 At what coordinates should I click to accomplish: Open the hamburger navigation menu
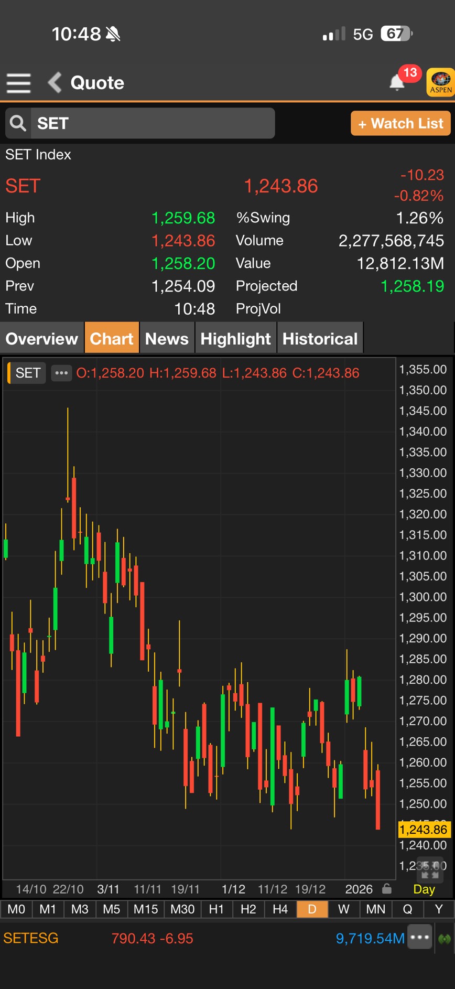pyautogui.click(x=18, y=83)
